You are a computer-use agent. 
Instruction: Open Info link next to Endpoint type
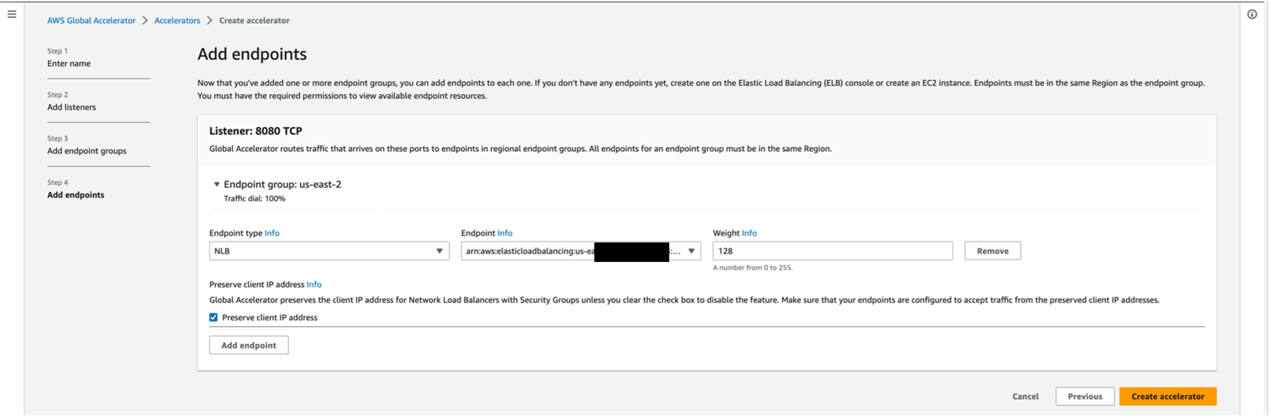pyautogui.click(x=272, y=233)
